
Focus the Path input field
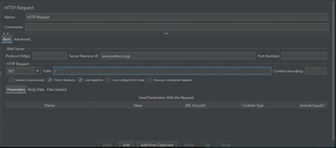[162, 71]
